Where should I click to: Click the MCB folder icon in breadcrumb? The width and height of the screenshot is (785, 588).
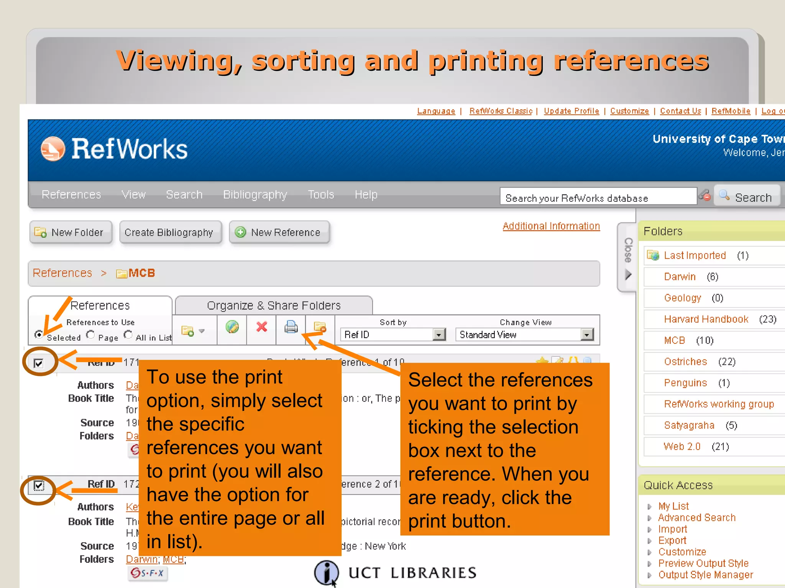point(122,273)
